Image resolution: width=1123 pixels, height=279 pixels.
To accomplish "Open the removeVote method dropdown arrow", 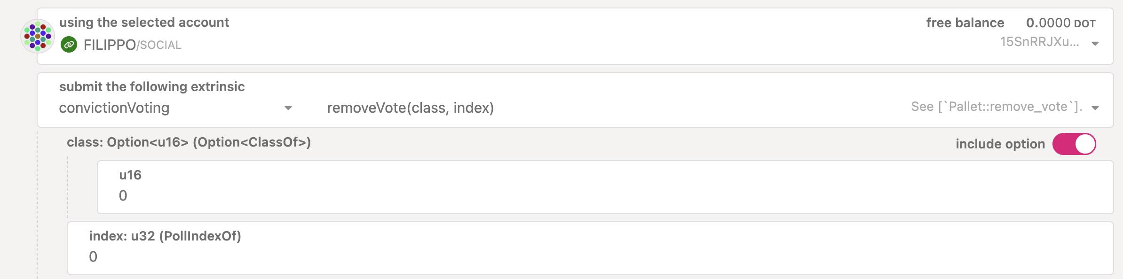I will tap(1095, 108).
